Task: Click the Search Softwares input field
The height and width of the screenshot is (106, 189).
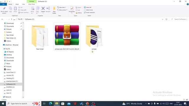Action: pos(179,19)
